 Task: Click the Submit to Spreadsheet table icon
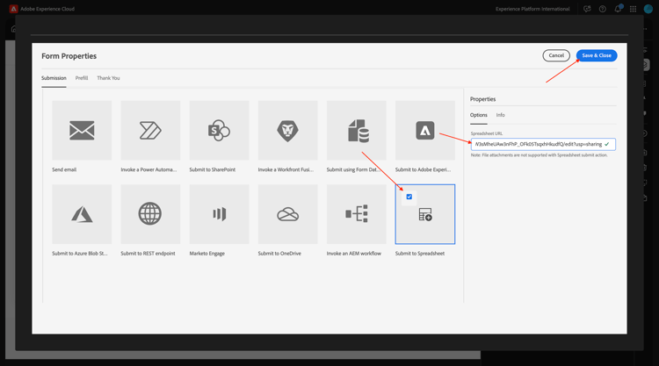[425, 214]
